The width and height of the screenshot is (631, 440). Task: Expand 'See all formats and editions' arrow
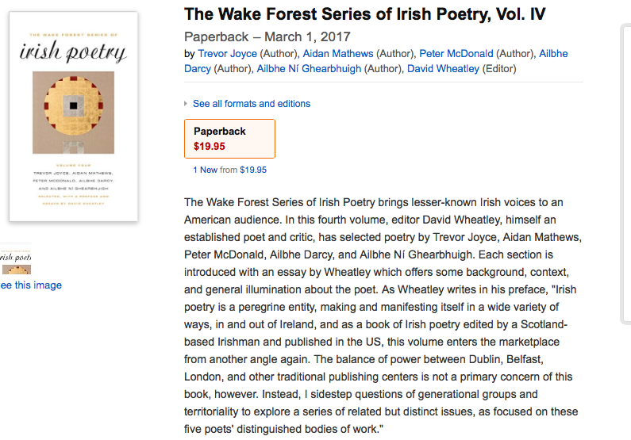pyautogui.click(x=186, y=104)
